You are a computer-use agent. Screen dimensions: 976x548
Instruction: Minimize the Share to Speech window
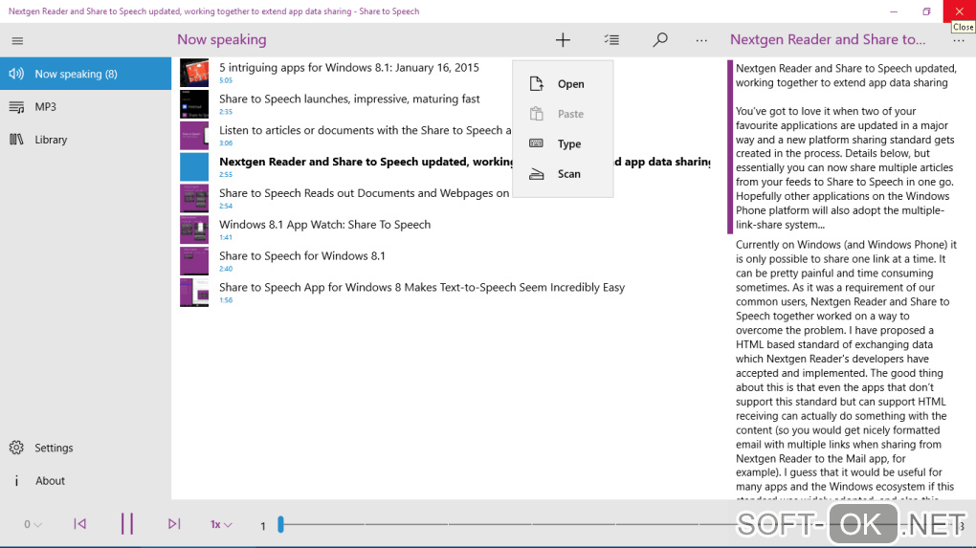tap(894, 11)
